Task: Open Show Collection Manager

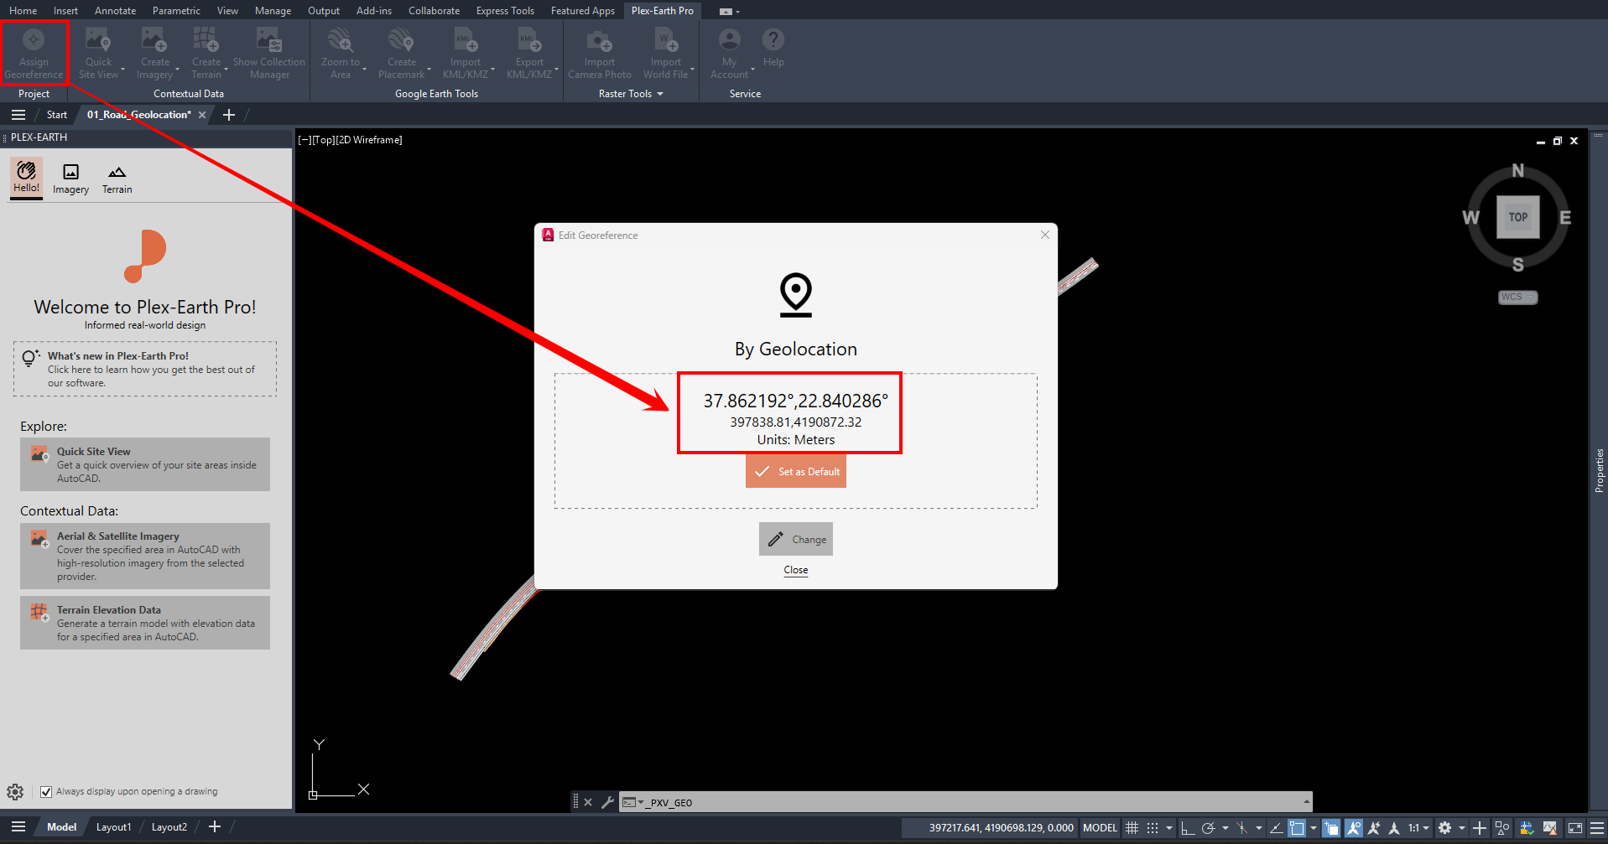Action: coord(269,54)
